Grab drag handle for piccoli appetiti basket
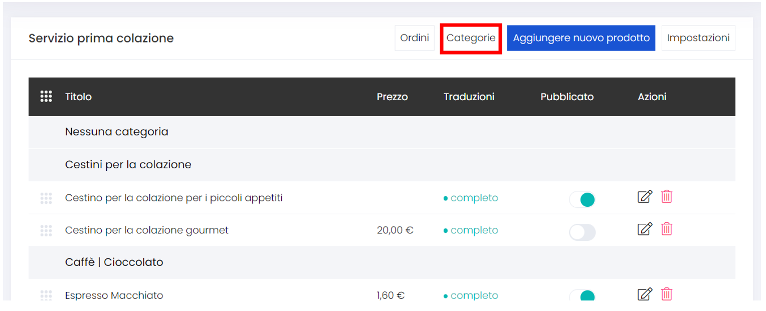 46,198
